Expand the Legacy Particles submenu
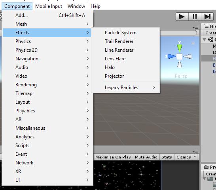216x190 pixels. pos(126,88)
